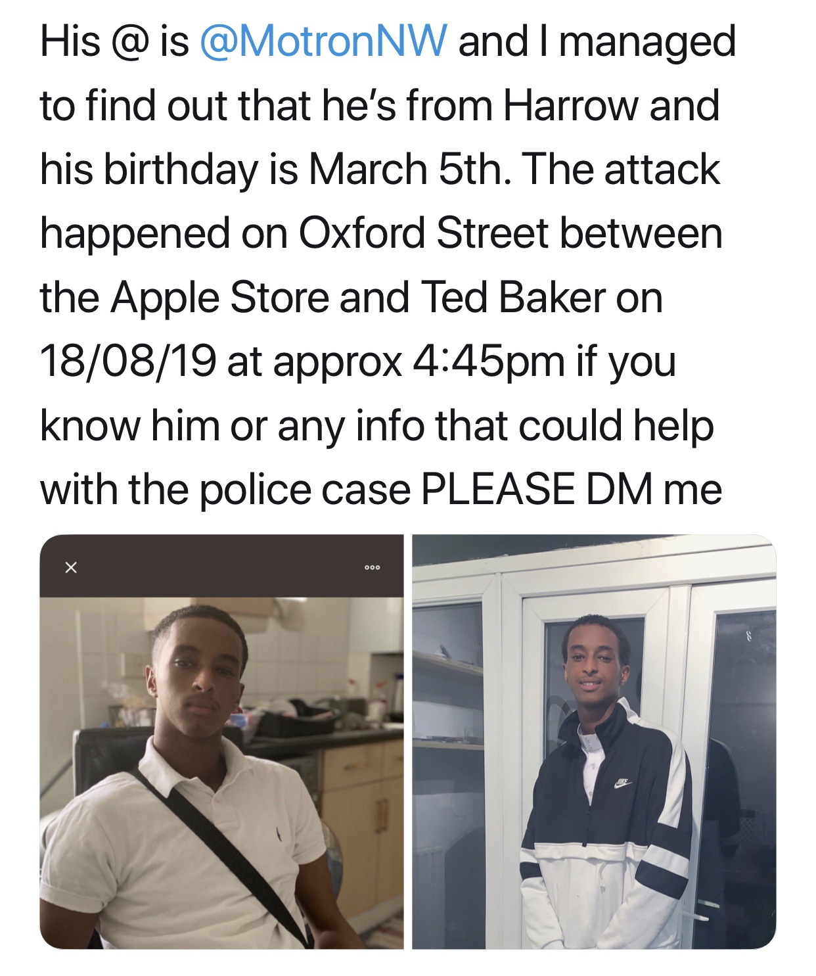This screenshot has width=816, height=976.
Task: Click the "Apple Store" words in the tweet
Action: tap(219, 298)
